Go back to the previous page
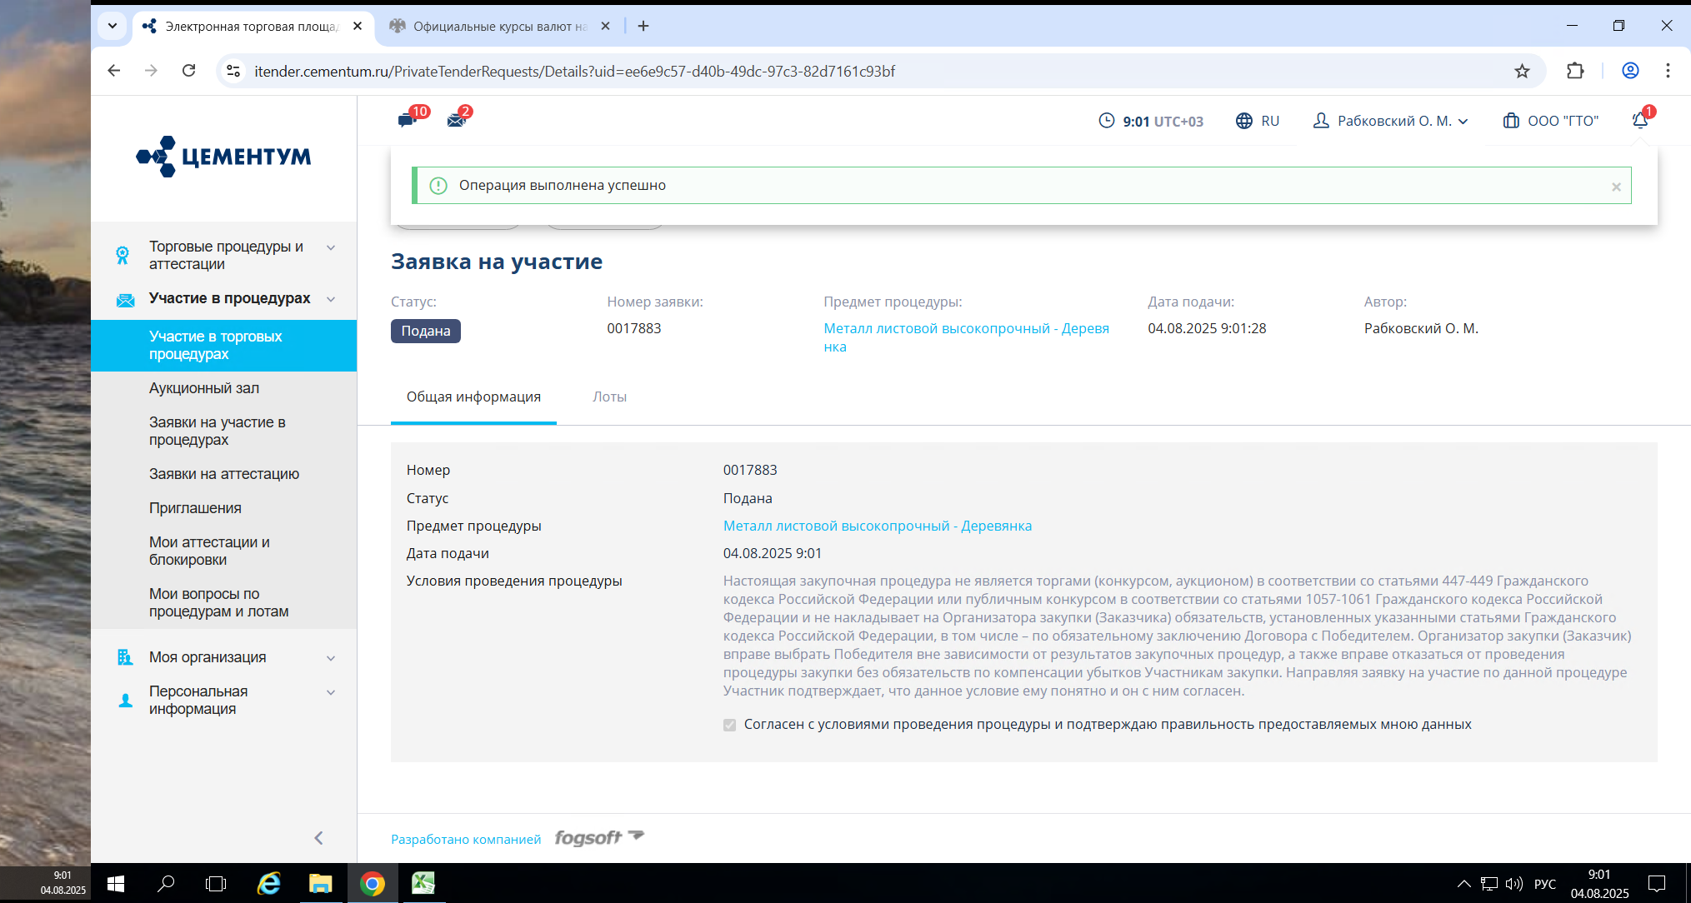The height and width of the screenshot is (903, 1691). [114, 71]
